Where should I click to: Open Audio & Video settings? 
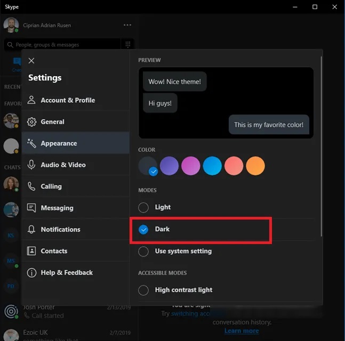(76, 165)
